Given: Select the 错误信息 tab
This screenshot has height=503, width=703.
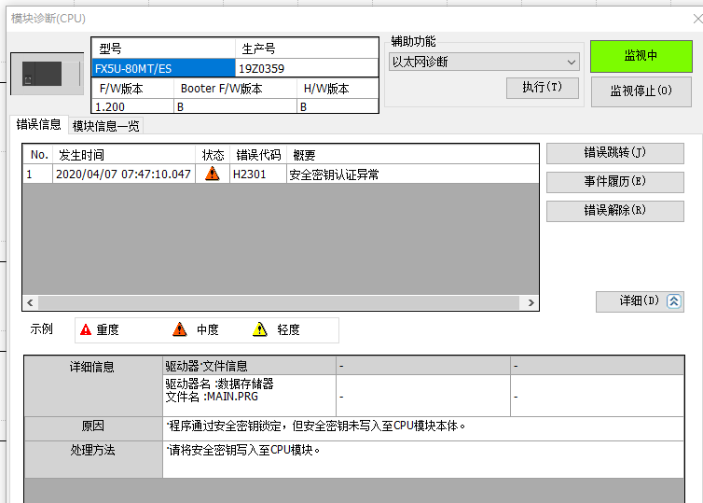Looking at the screenshot, I should pos(39,125).
